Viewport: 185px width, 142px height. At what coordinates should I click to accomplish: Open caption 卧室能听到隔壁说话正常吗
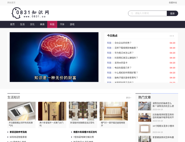[x=82, y=123]
